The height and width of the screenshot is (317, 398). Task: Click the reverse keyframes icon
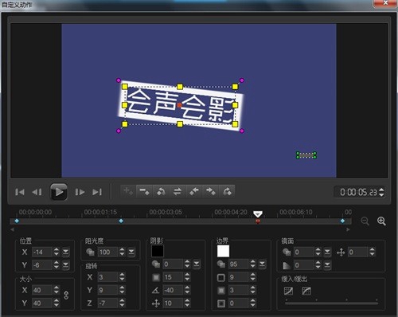tap(178, 191)
